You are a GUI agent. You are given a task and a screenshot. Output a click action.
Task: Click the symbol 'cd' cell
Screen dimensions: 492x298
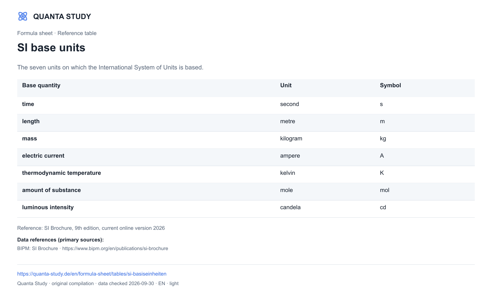383,207
